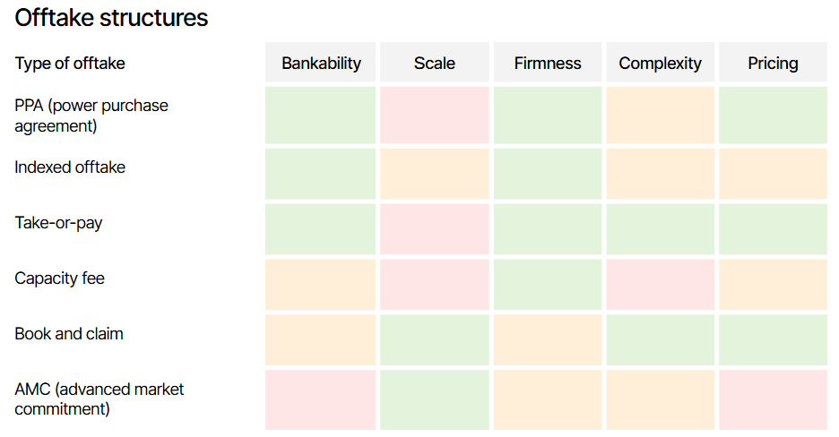Viewport: 839px width, 437px height.
Task: Click the AMC advanced market commitment label
Action: [x=99, y=399]
